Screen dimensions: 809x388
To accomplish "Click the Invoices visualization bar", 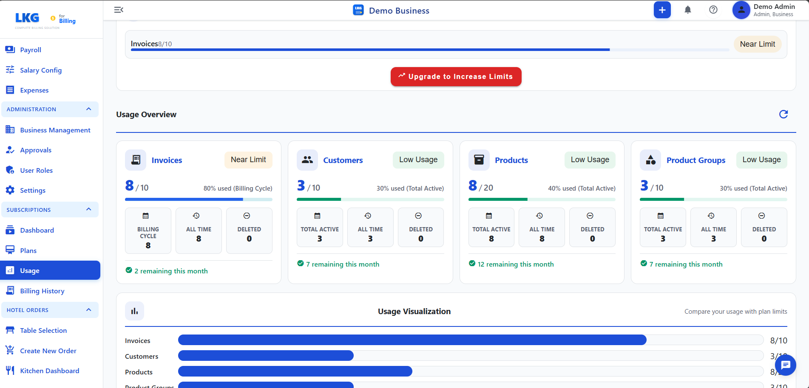I will pyautogui.click(x=471, y=340).
